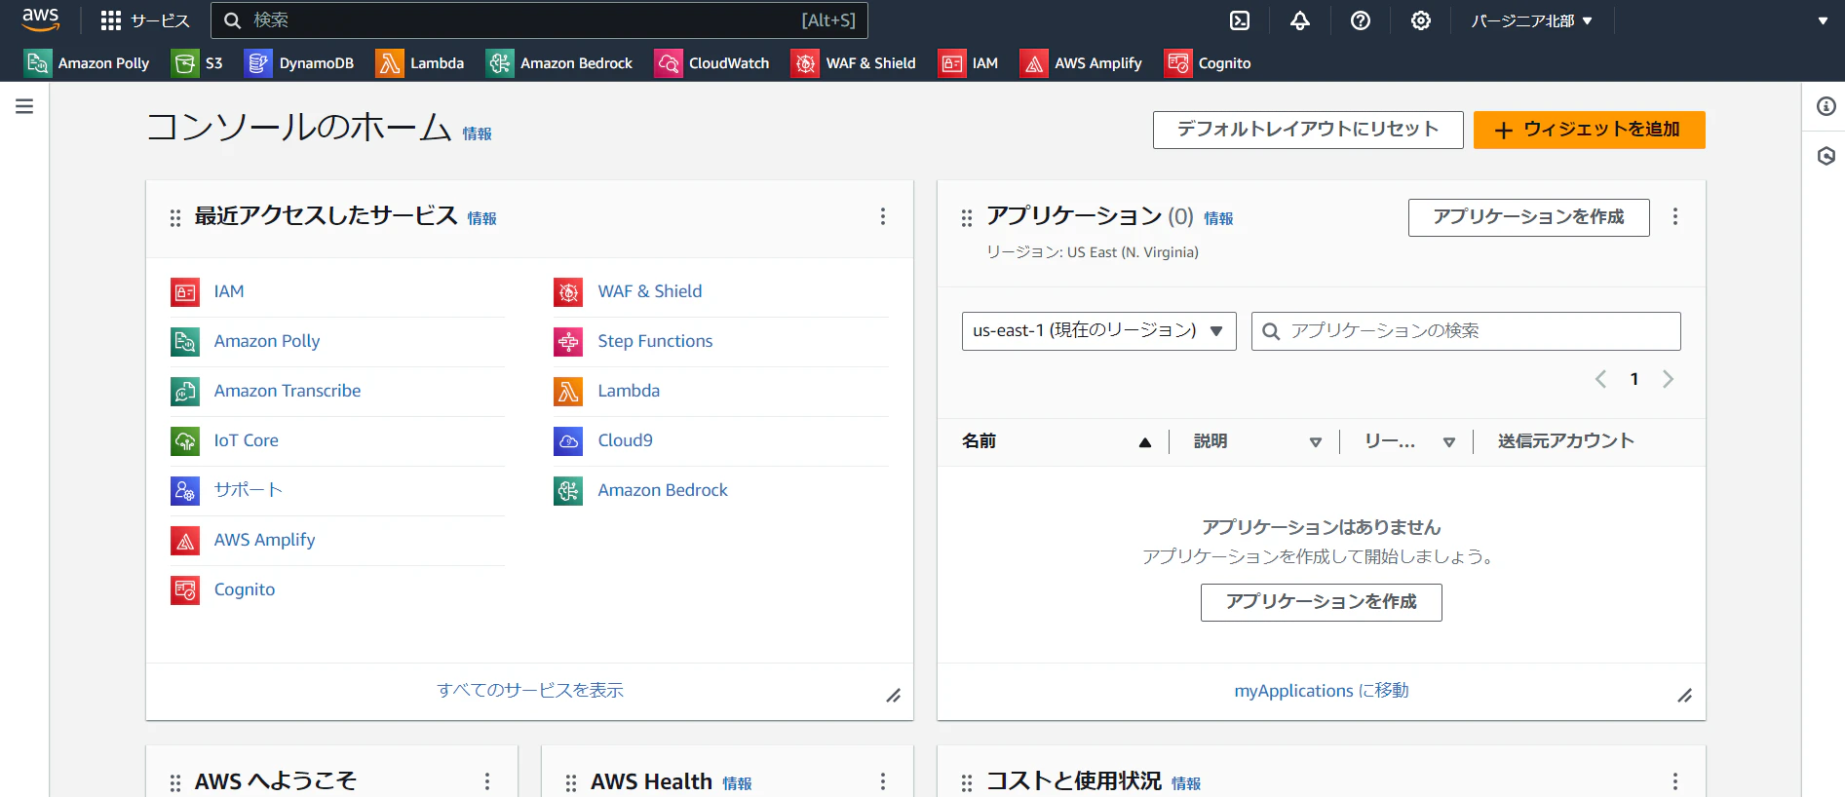Open the us-east-1 region dropdown in Applications

(1098, 331)
